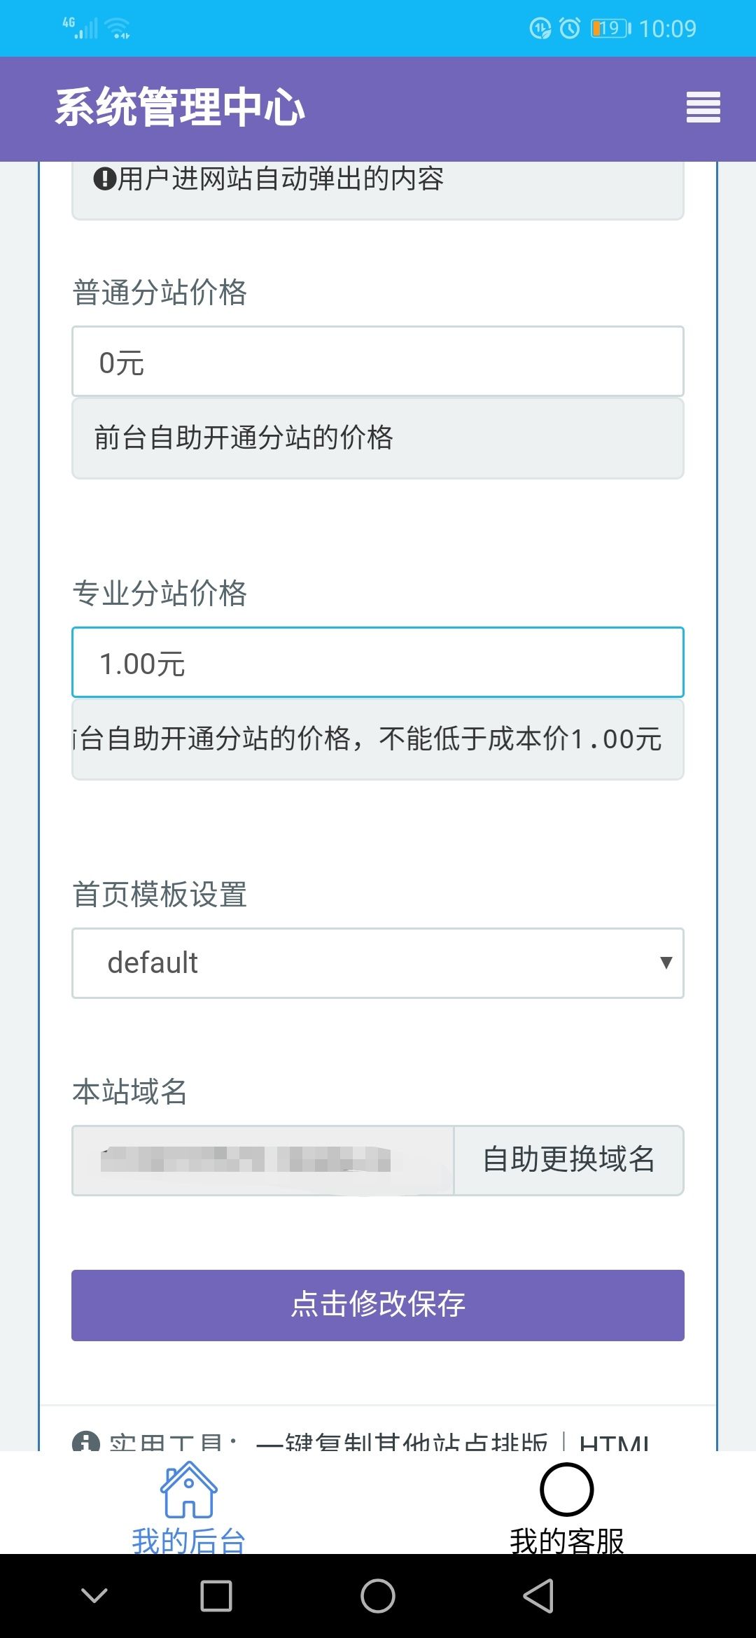Select the 专业分站价格 field showing 1.00元
This screenshot has width=756, height=1638.
click(x=378, y=662)
